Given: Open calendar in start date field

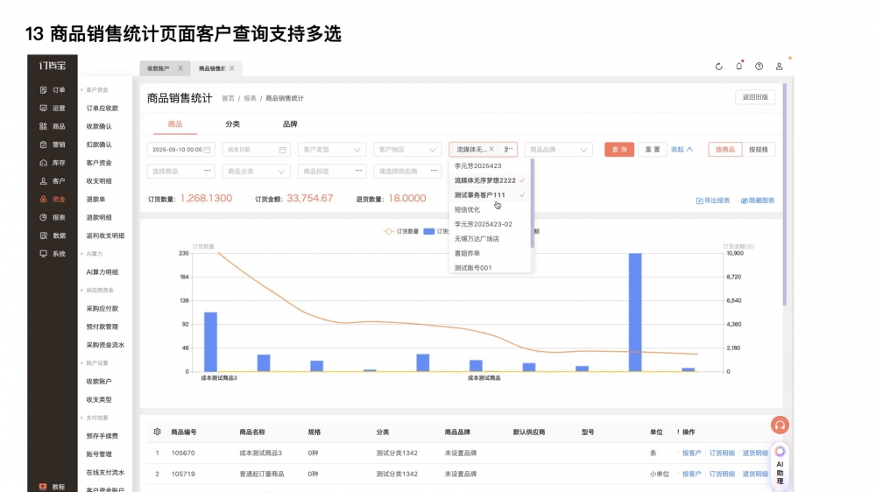Looking at the screenshot, I should point(207,150).
